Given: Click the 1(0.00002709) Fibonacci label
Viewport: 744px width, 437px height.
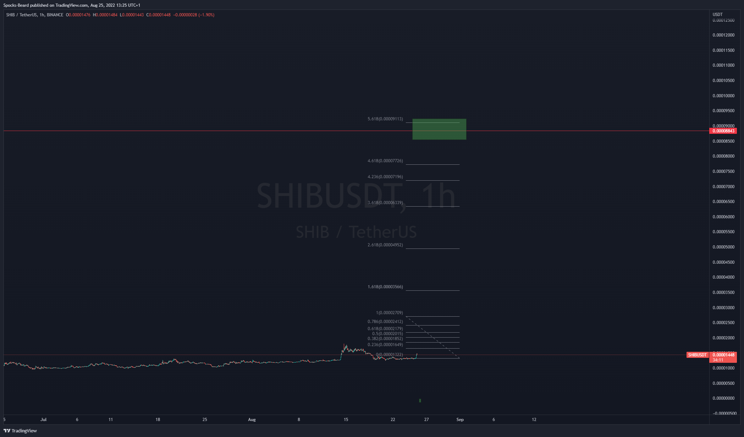Looking at the screenshot, I should pos(390,313).
